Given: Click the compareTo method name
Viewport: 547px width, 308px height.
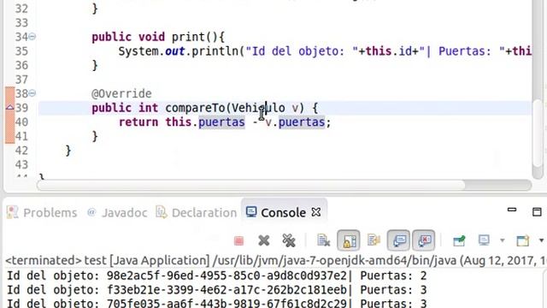Looking at the screenshot, I should point(196,108).
